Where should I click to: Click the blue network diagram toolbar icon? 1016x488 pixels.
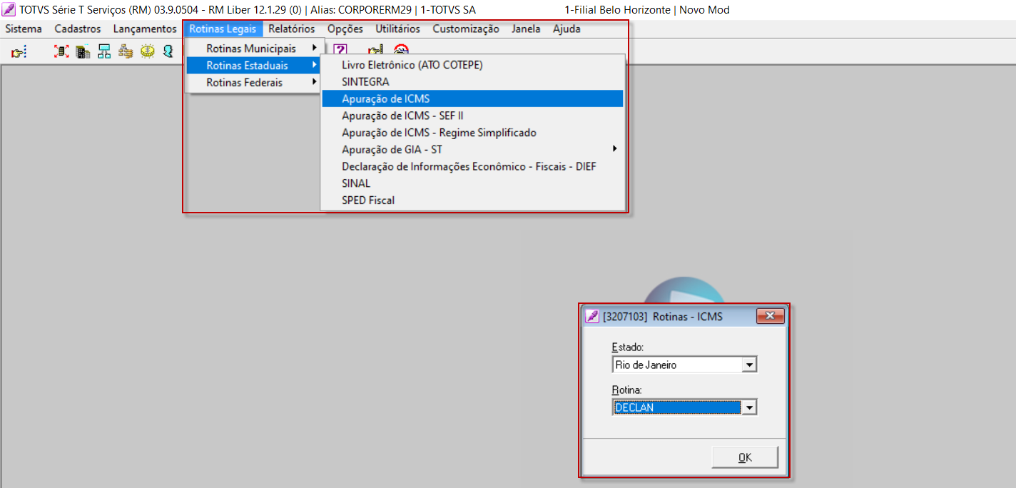click(x=104, y=51)
